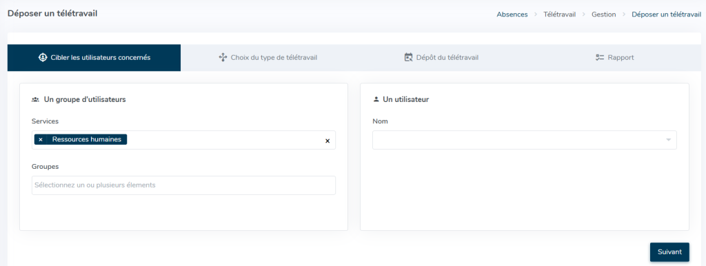
Task: Click Déposer un télétravail in the breadcrumb
Action: point(667,14)
